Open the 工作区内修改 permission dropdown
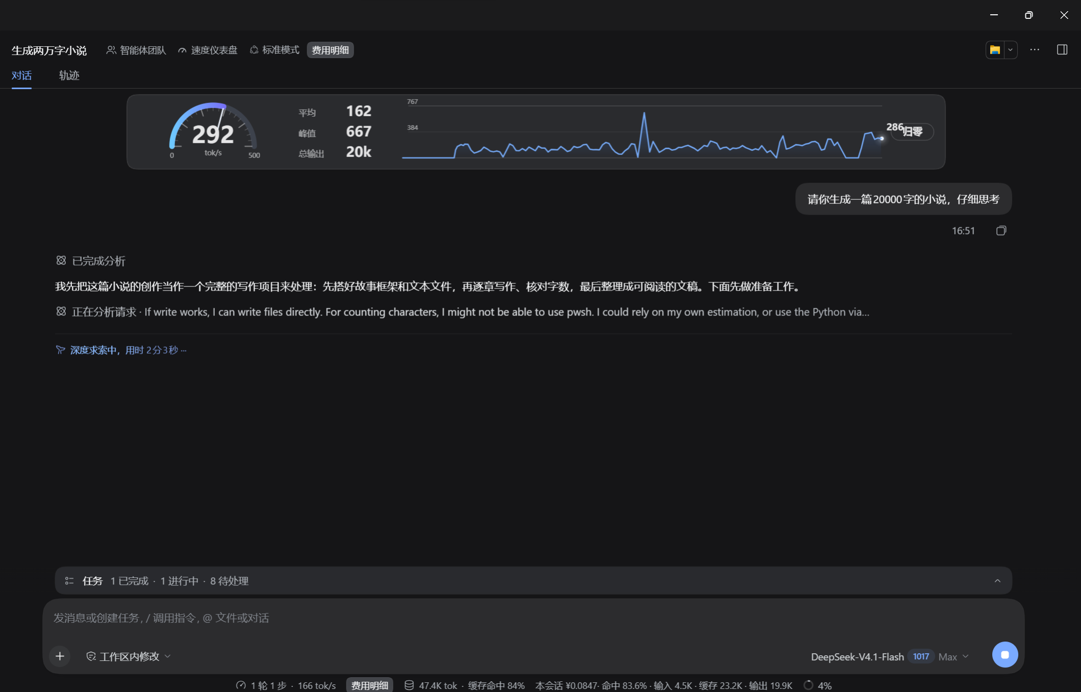 [x=129, y=656]
